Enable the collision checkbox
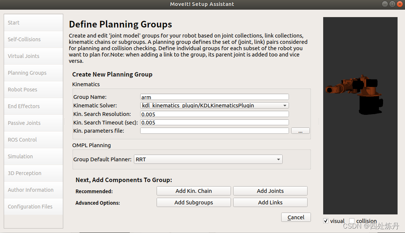Screen dimensions: 405x233 (352, 221)
